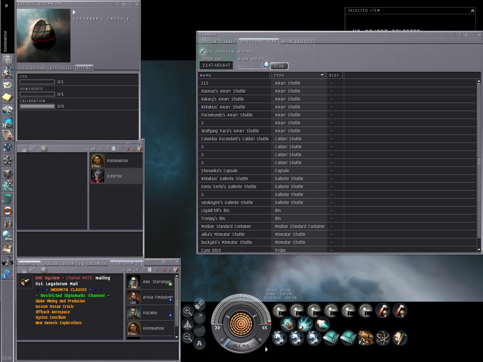The image size is (483, 362).
Task: Click the HUD zoom out magnifier
Action: pos(187,337)
